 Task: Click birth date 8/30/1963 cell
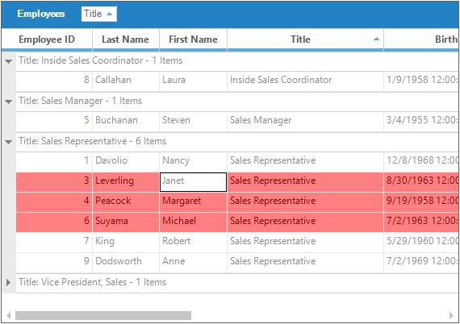pyautogui.click(x=421, y=182)
